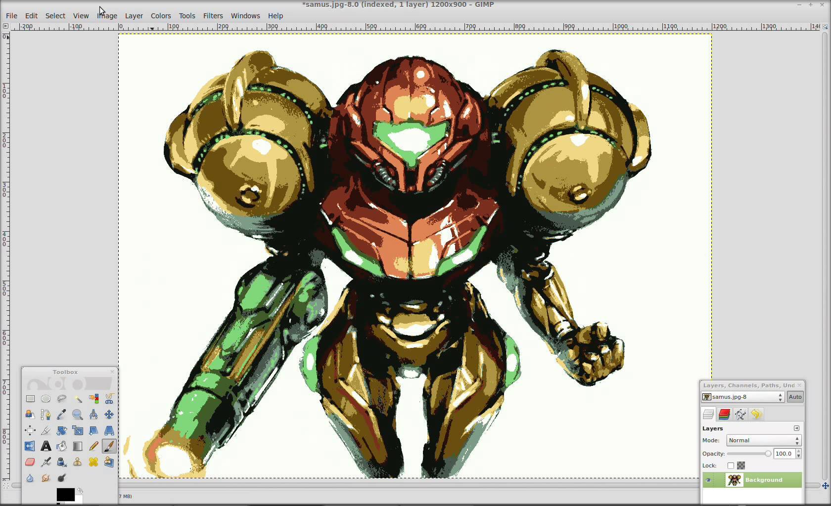Select the Measure compass tool
Screen dimensions: 831x506
pos(93,414)
